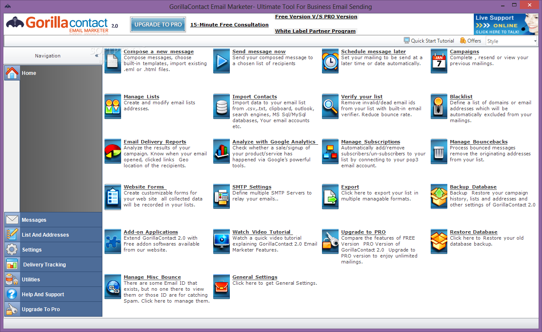Click the Manage Bouncebacks trash bin icon
The width and height of the screenshot is (542, 332).
click(x=439, y=152)
